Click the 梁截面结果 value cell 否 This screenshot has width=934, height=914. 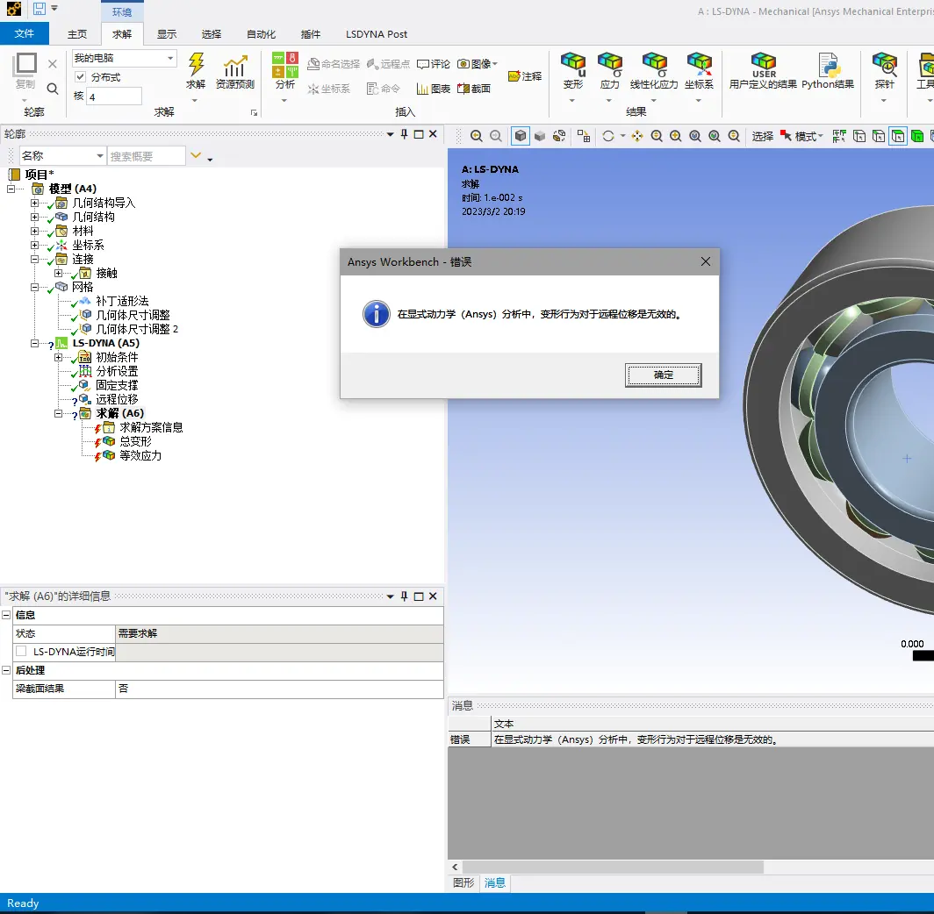[279, 689]
